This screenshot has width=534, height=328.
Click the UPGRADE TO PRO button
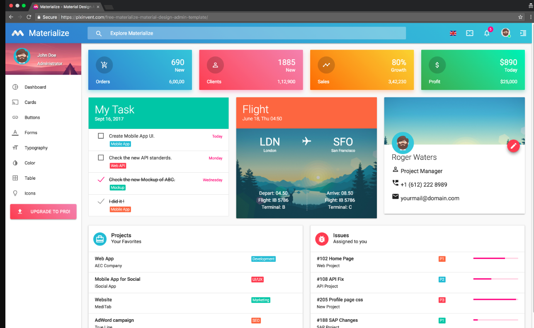[43, 212]
